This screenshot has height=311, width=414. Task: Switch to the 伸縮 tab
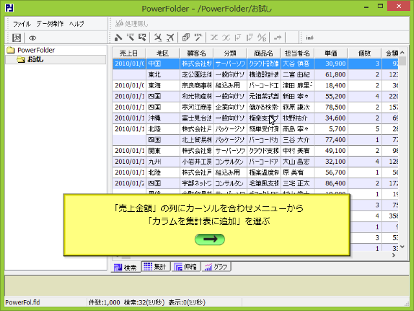coord(186,266)
